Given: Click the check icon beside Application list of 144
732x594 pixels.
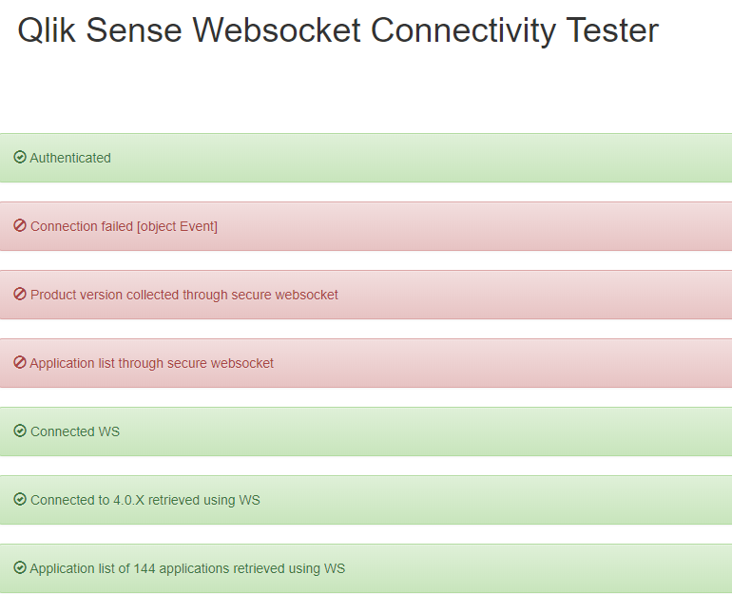Looking at the screenshot, I should 20,568.
